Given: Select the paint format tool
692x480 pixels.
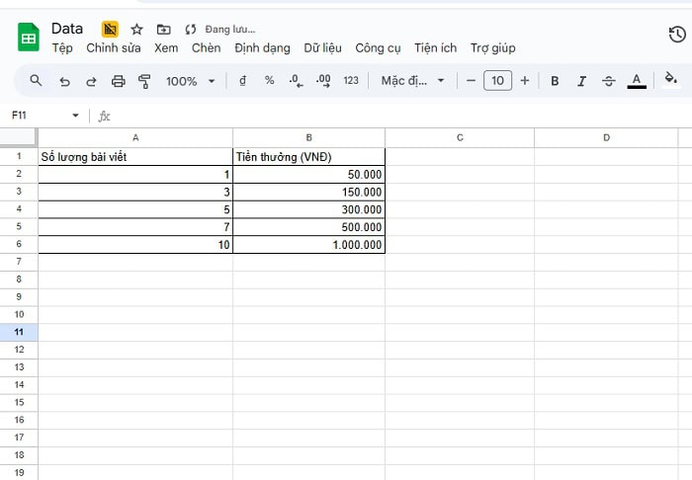Looking at the screenshot, I should [x=145, y=81].
